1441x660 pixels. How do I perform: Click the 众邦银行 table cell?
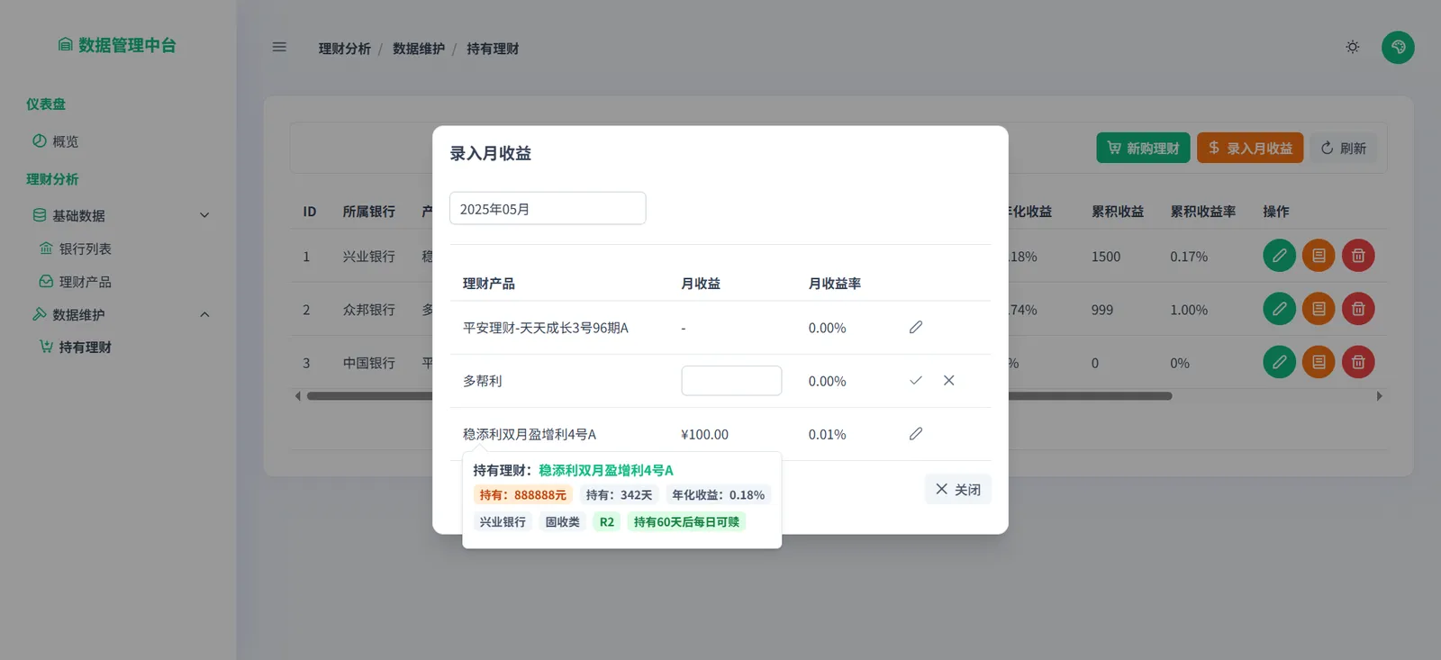368,309
